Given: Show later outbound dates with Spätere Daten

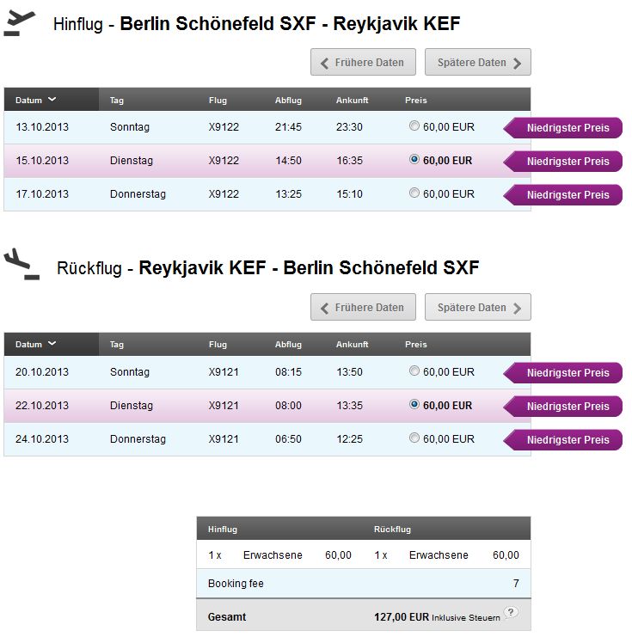Looking at the screenshot, I should pos(478,62).
